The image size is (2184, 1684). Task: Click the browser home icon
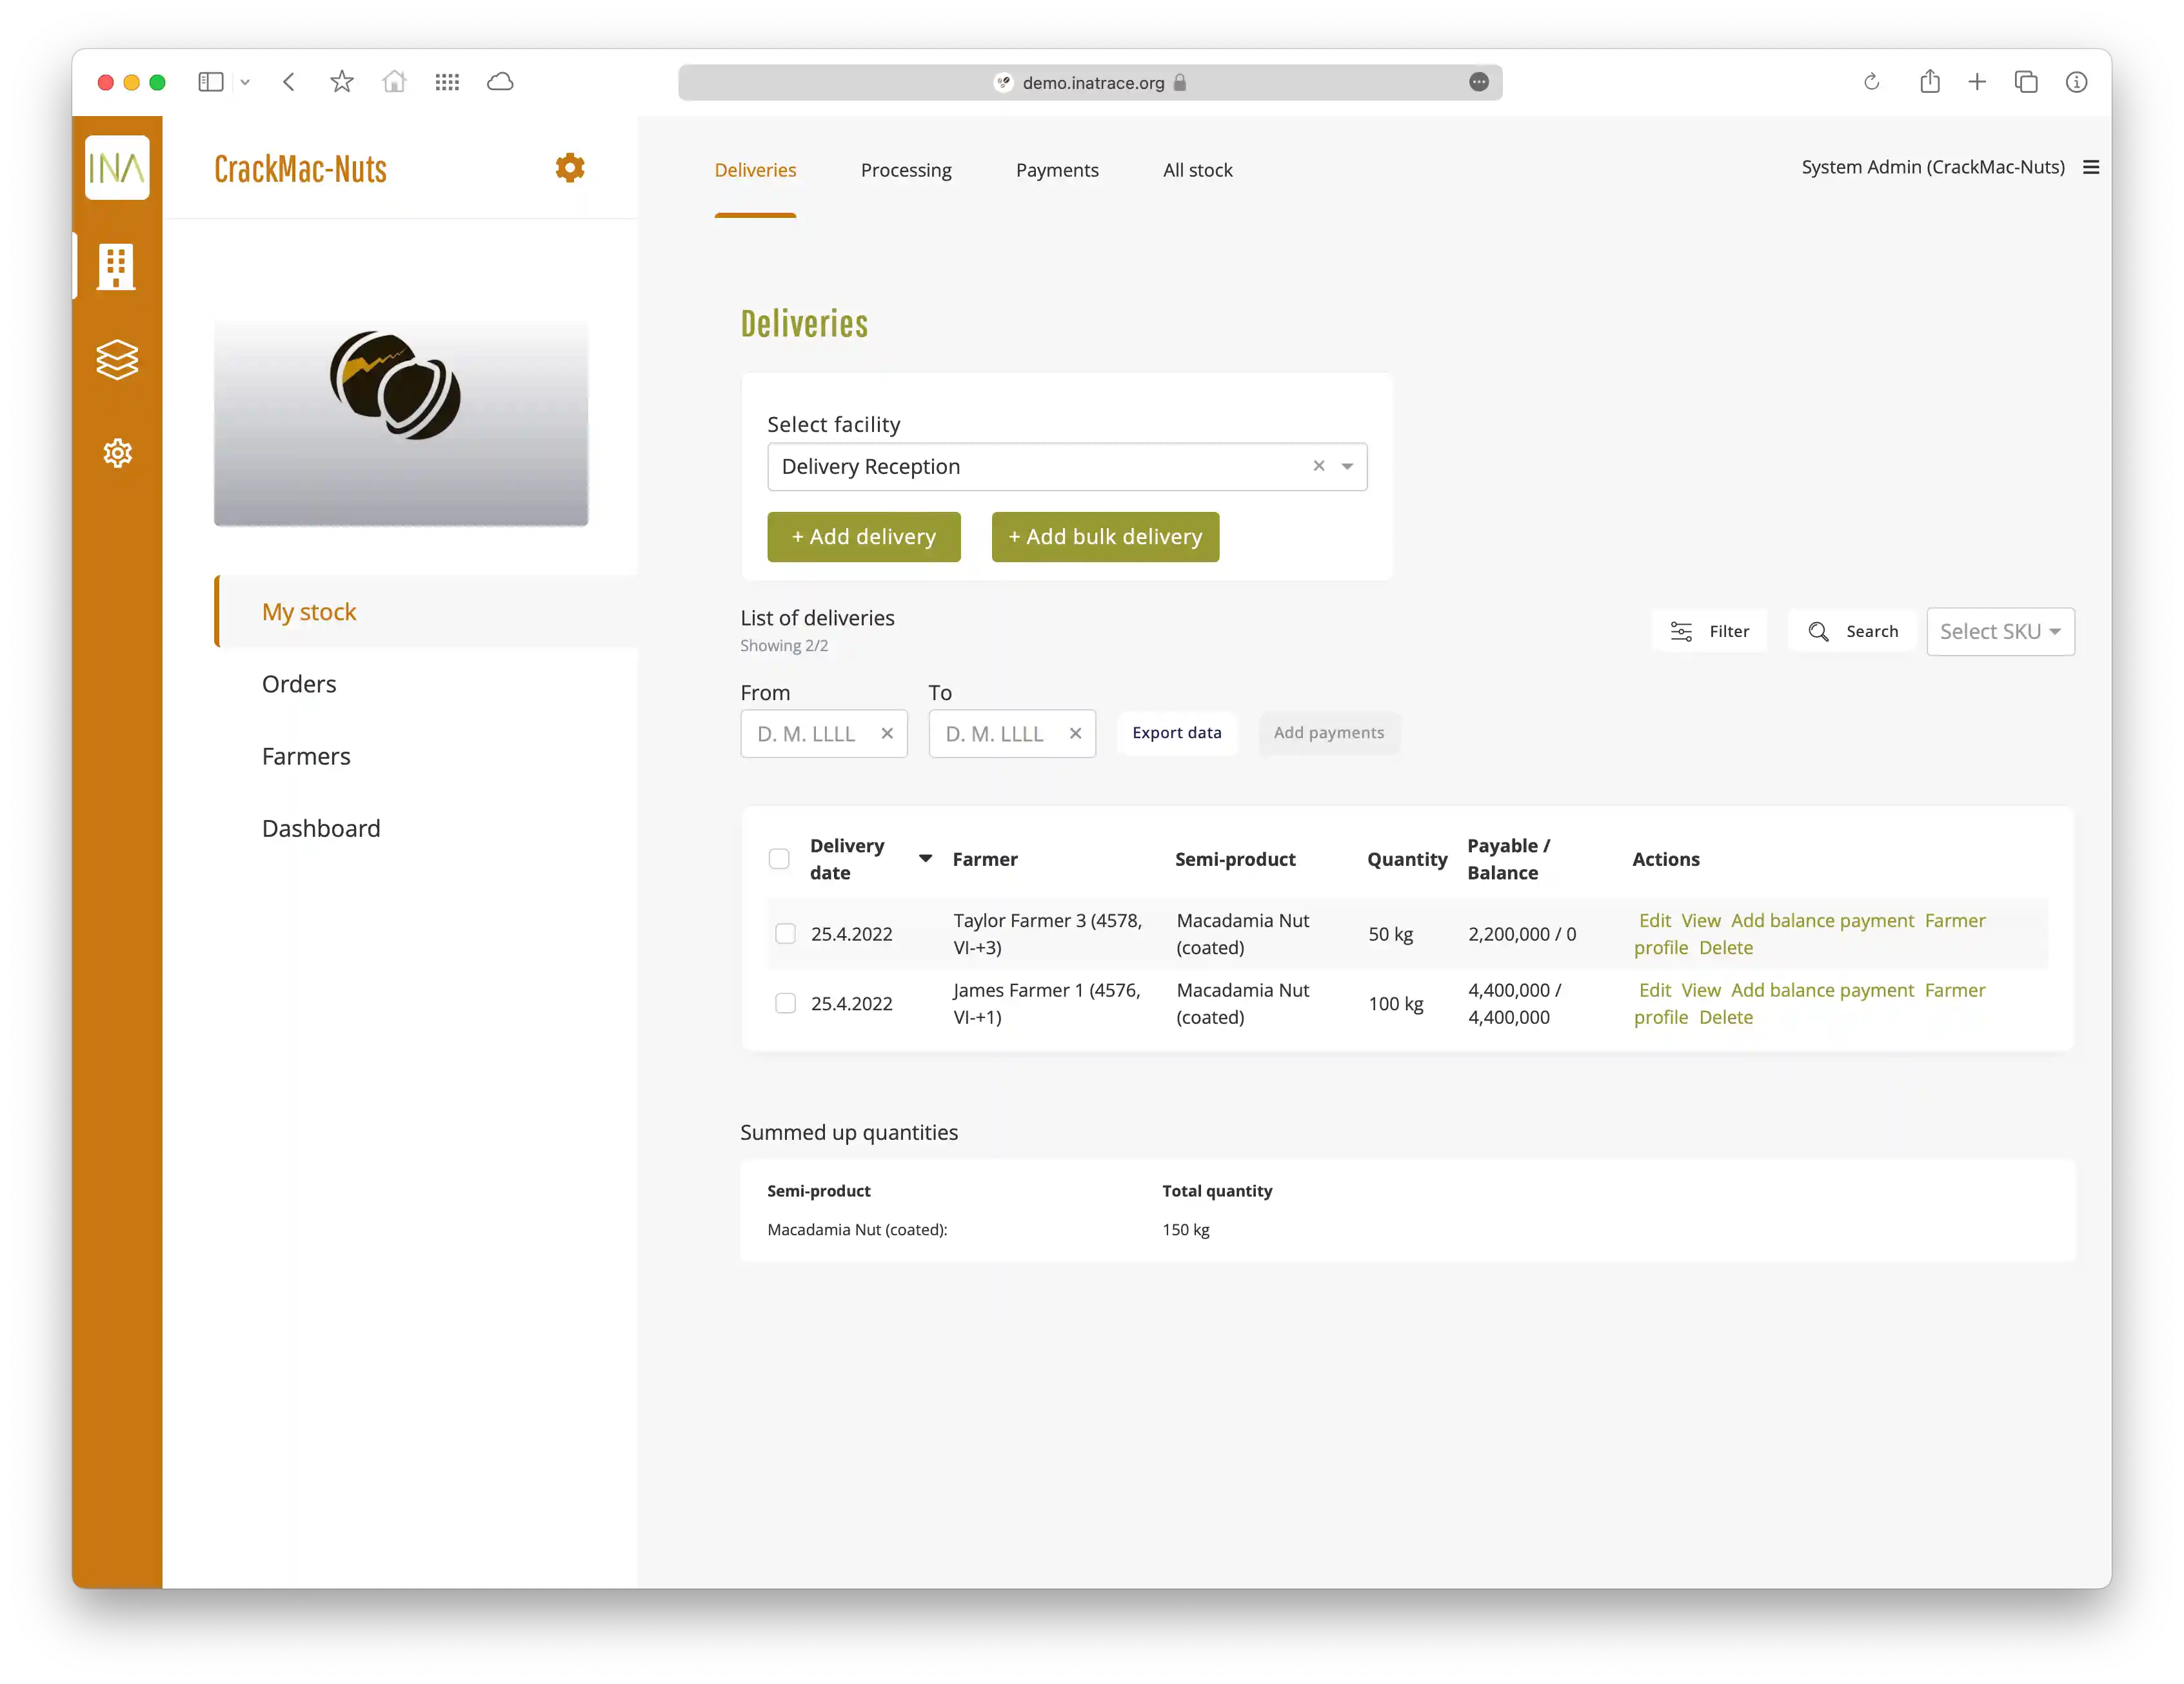(x=394, y=82)
